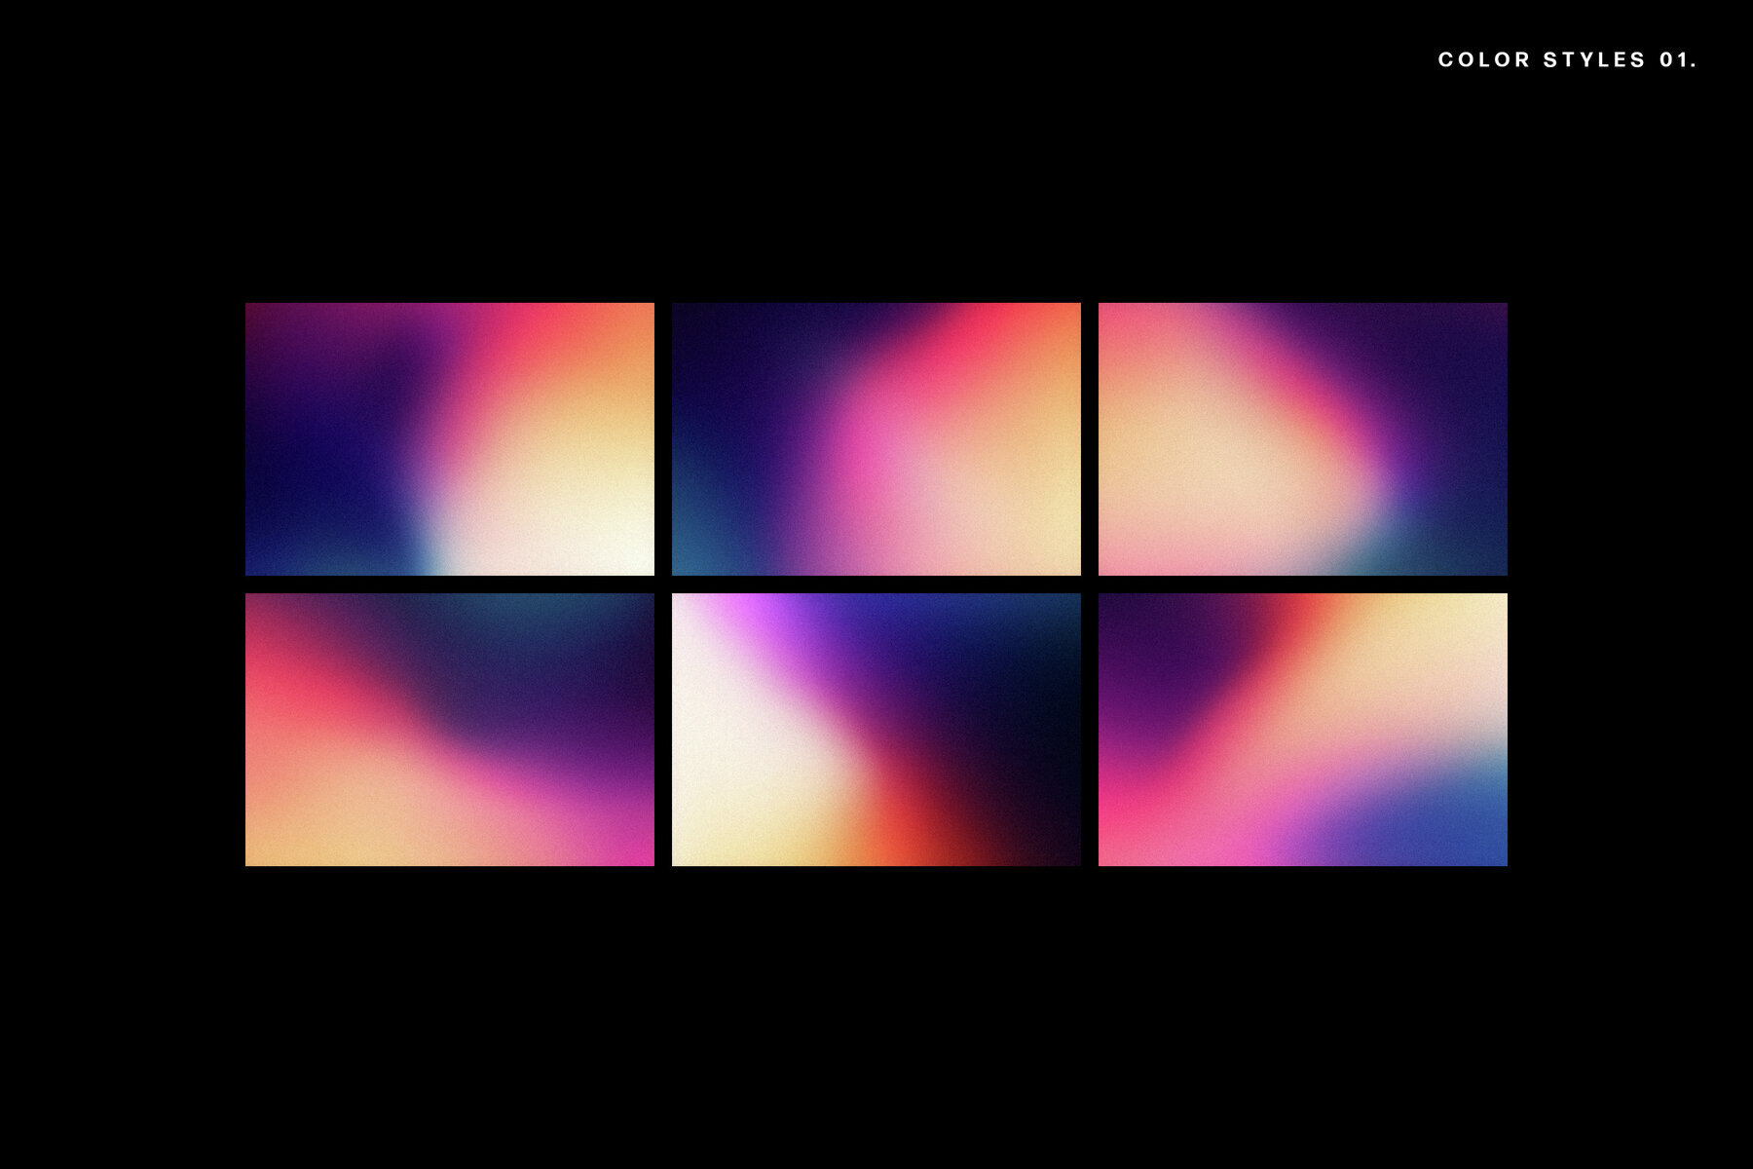Select the purple glow in the bottom-middle preview
Image resolution: width=1753 pixels, height=1169 pixels.
(769, 614)
